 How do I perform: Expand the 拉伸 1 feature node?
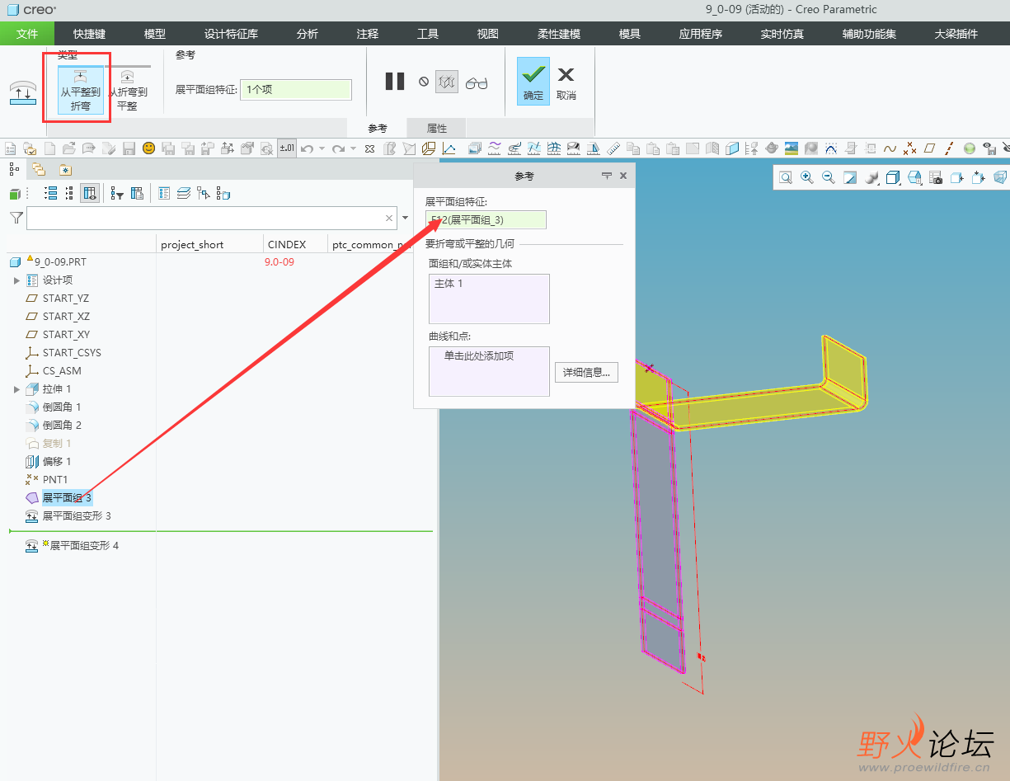coord(16,389)
